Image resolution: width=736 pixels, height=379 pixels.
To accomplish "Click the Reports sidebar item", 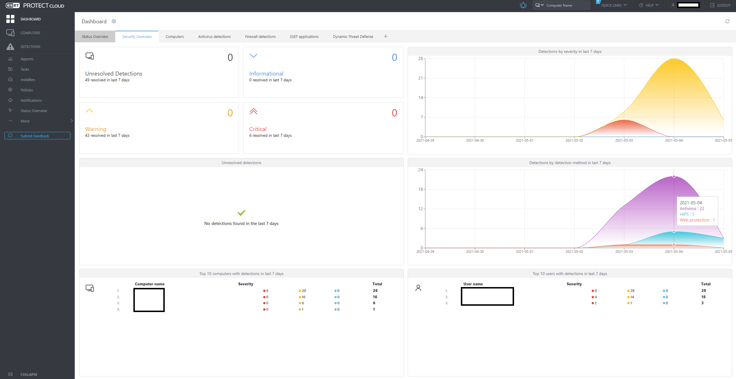I will click(27, 59).
